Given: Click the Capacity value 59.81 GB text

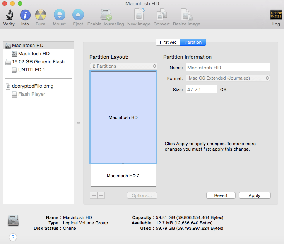Looking at the screenshot, I should (x=190, y=217).
